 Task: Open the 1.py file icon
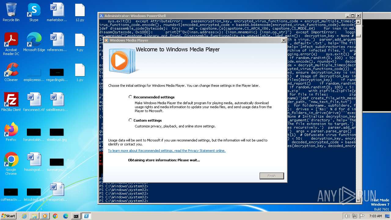point(80,72)
